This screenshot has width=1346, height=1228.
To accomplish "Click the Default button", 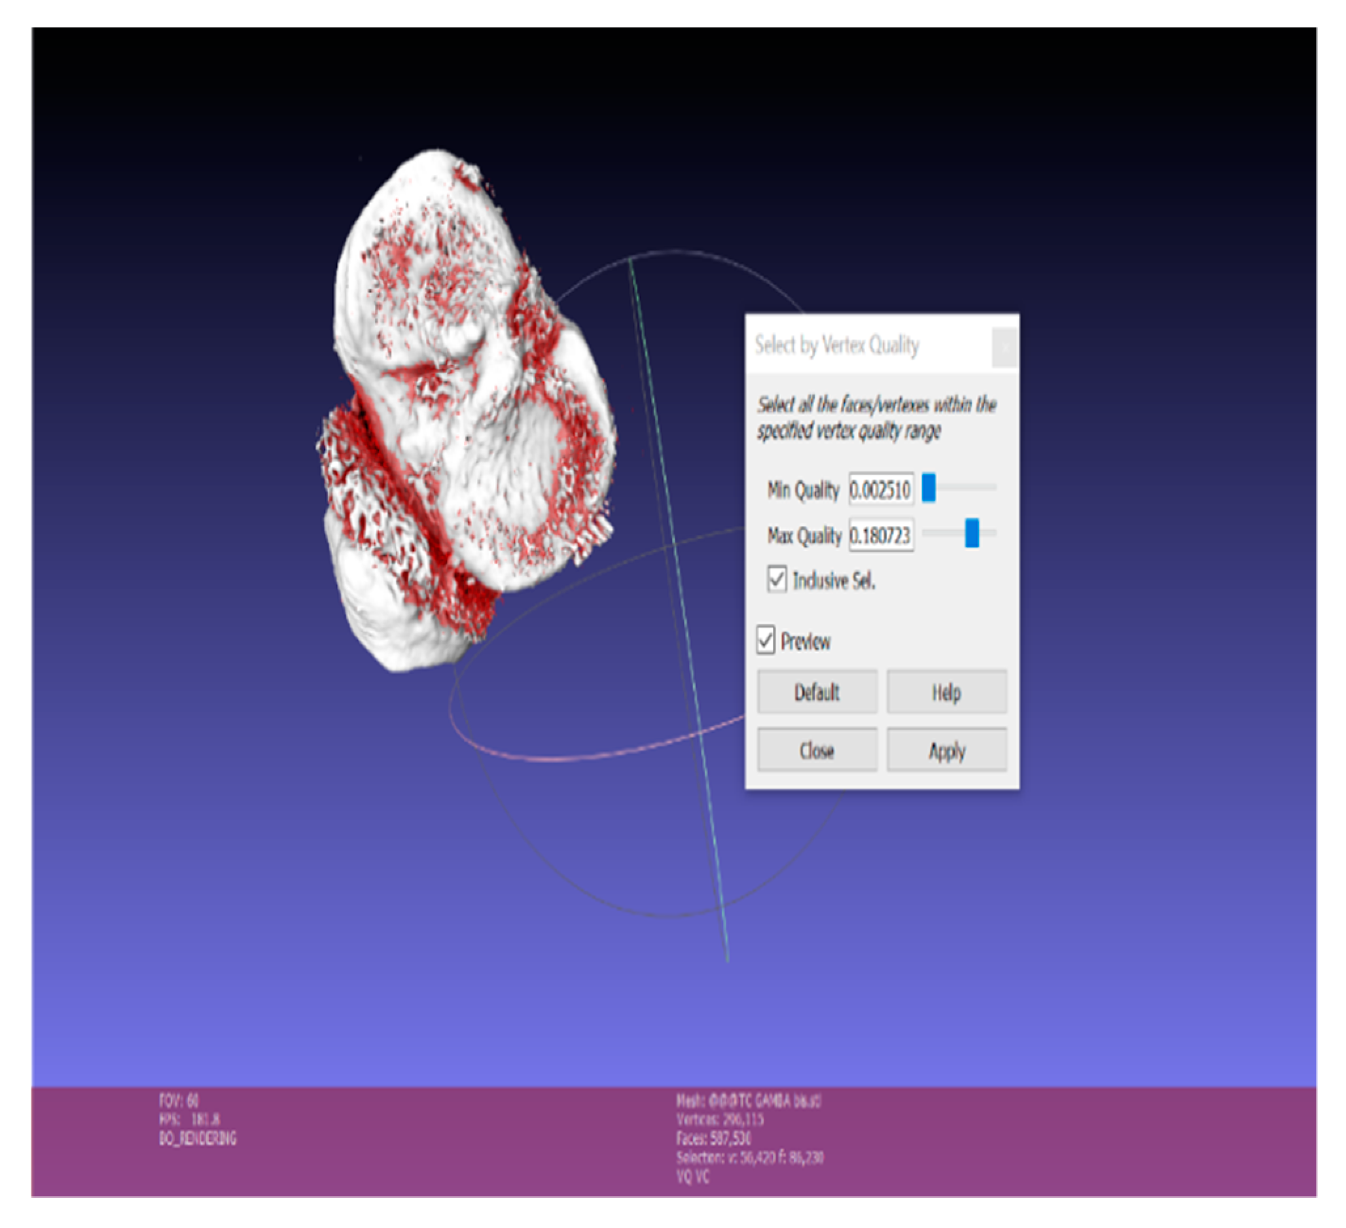I will [x=817, y=692].
